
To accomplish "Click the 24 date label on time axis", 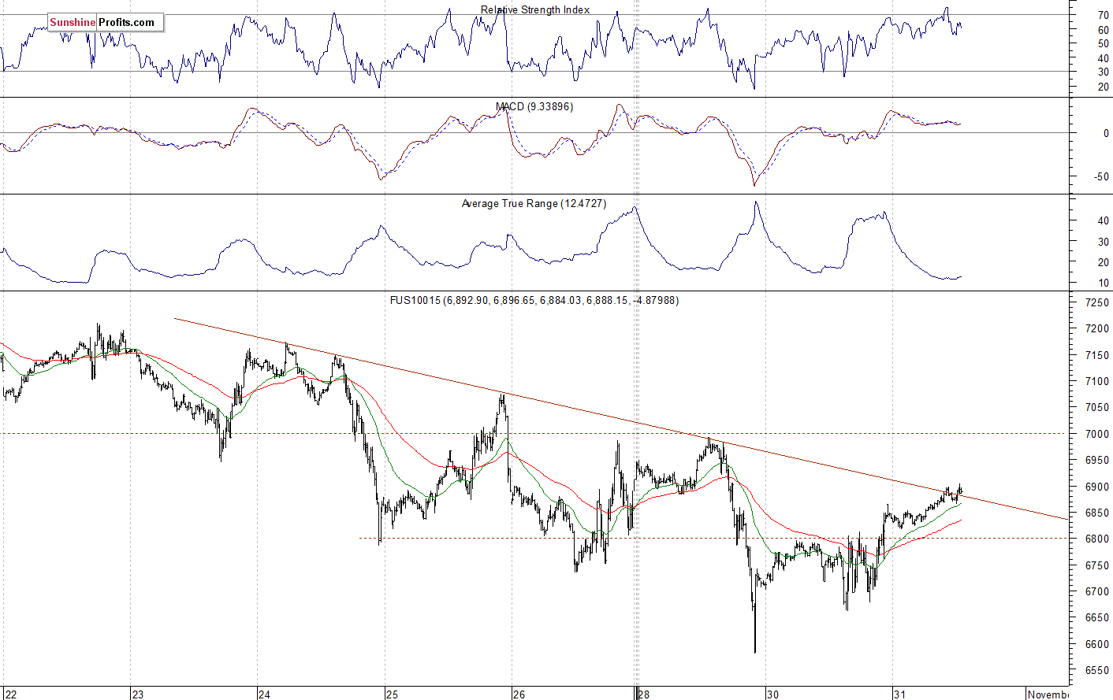I will [x=264, y=694].
